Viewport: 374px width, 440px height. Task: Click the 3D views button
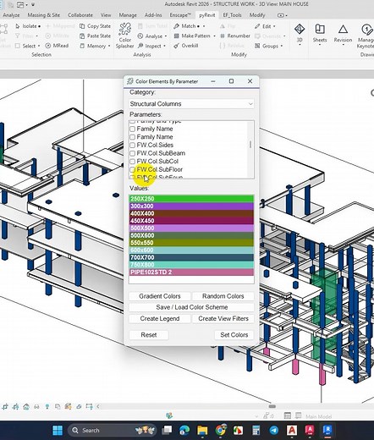300,34
